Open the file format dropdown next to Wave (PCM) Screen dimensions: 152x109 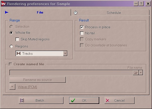12,87
